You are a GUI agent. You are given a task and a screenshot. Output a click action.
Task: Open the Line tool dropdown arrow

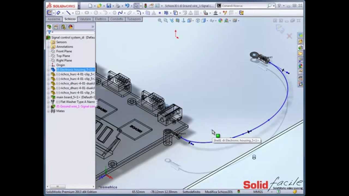72,13
